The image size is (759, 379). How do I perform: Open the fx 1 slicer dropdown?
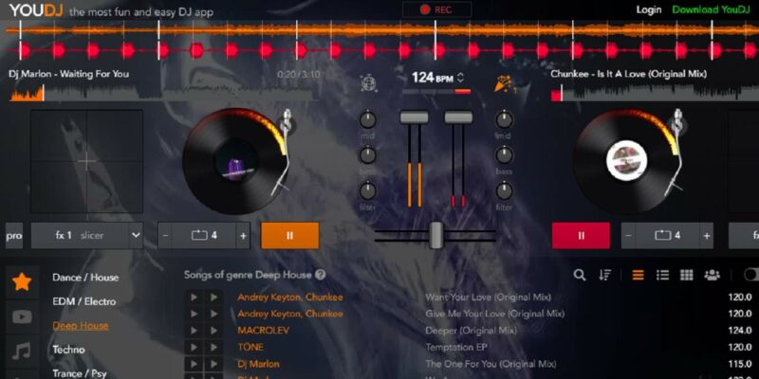pyautogui.click(x=87, y=235)
